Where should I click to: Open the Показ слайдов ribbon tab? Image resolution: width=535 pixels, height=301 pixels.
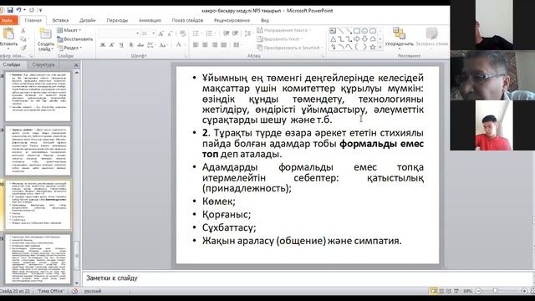tap(187, 20)
